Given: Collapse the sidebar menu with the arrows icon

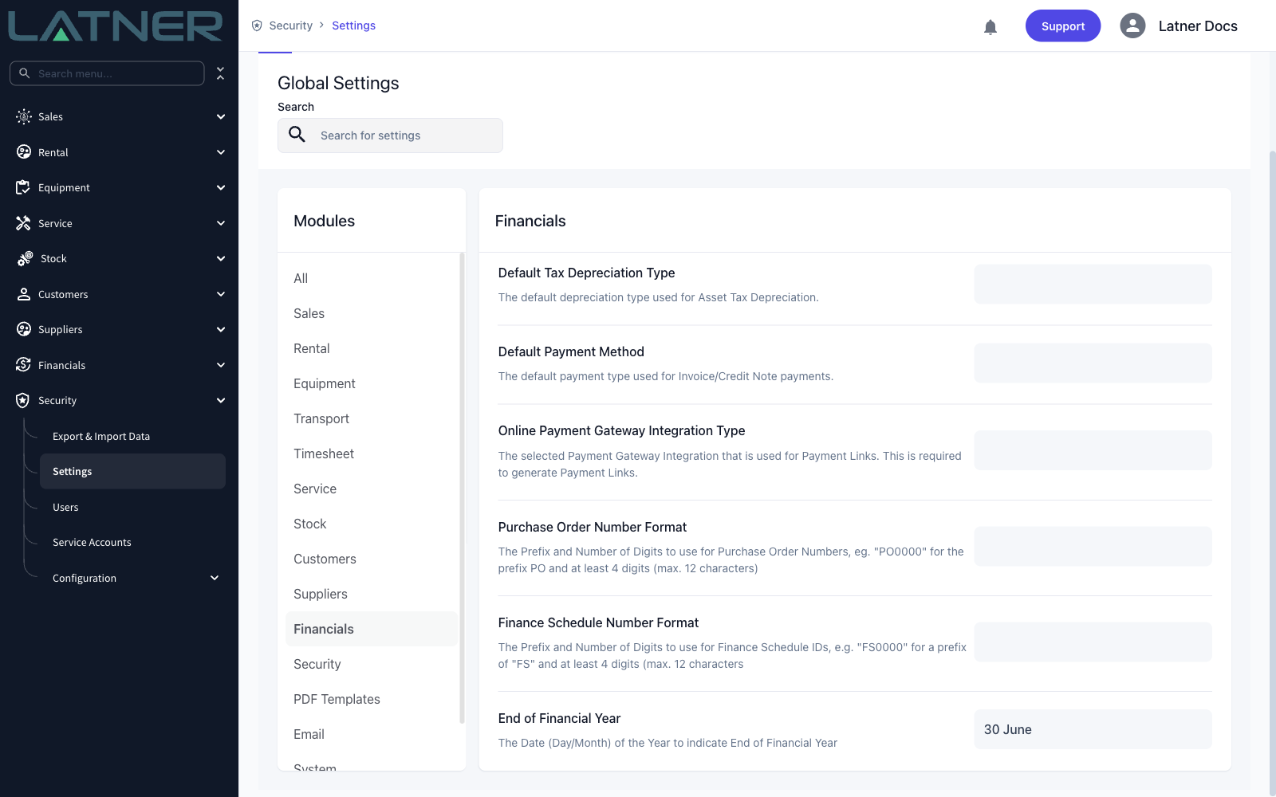Looking at the screenshot, I should [x=220, y=73].
